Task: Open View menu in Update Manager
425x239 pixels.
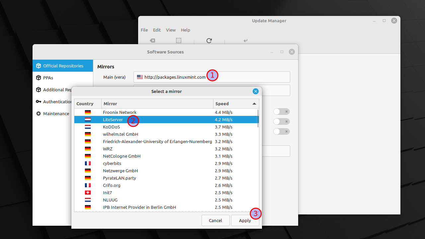Action: tap(171, 30)
